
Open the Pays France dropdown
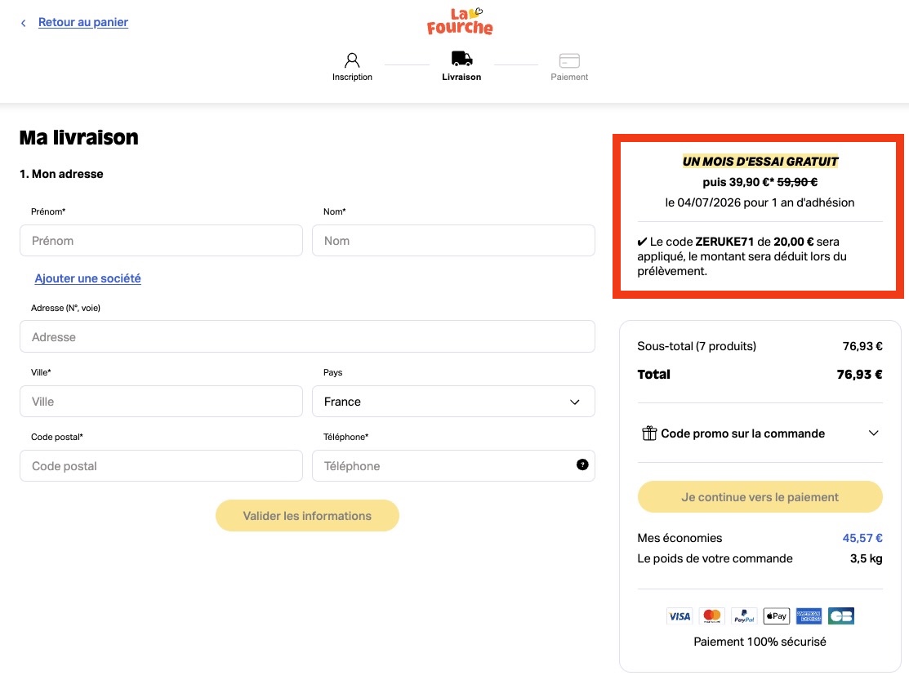(x=453, y=402)
